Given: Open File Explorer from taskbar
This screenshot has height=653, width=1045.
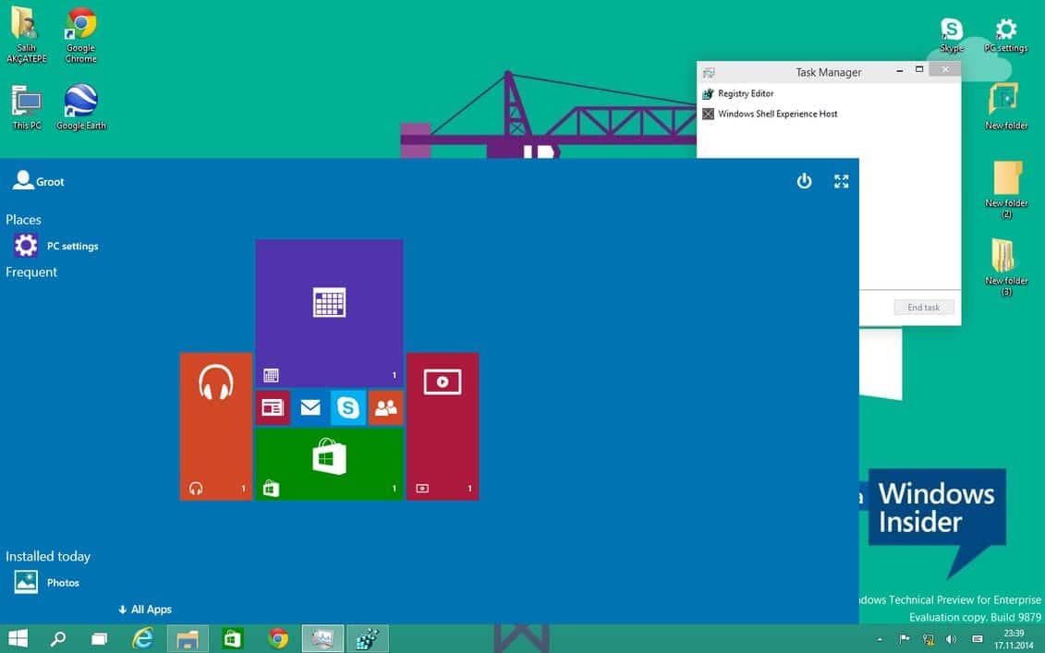Looking at the screenshot, I should pyautogui.click(x=188, y=639).
